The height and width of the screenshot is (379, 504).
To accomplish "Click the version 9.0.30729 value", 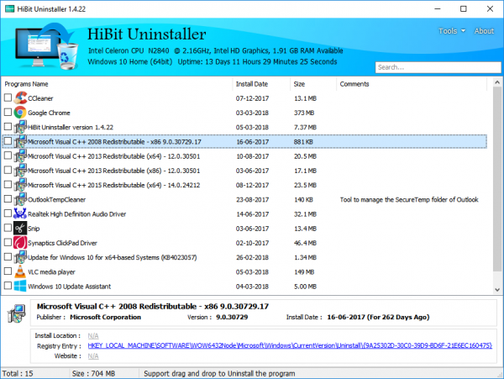I will [x=232, y=317].
